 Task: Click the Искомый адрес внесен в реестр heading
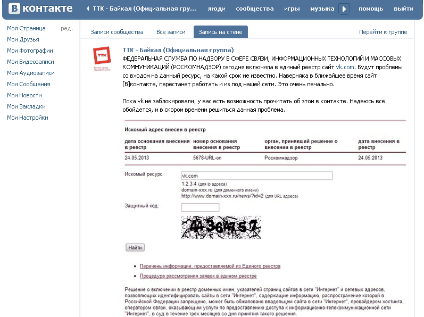(x=165, y=129)
